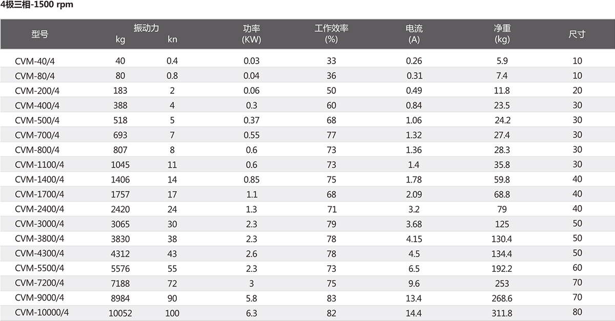The height and width of the screenshot is (321, 615).
Task: Click the 功率 (KW) column header
Action: click(252, 34)
